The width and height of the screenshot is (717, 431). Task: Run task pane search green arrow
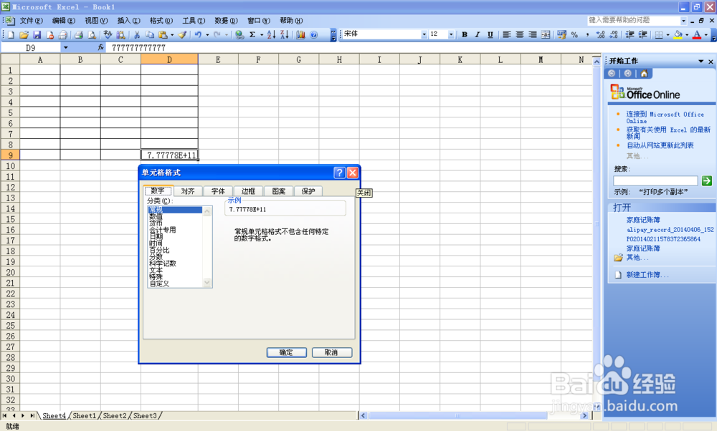(706, 181)
